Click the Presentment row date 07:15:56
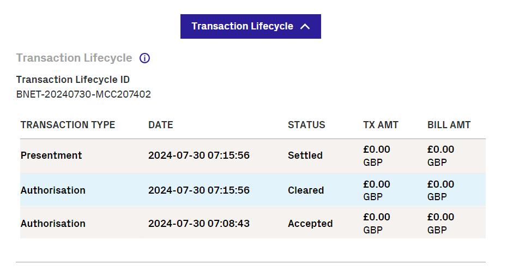 click(198, 155)
